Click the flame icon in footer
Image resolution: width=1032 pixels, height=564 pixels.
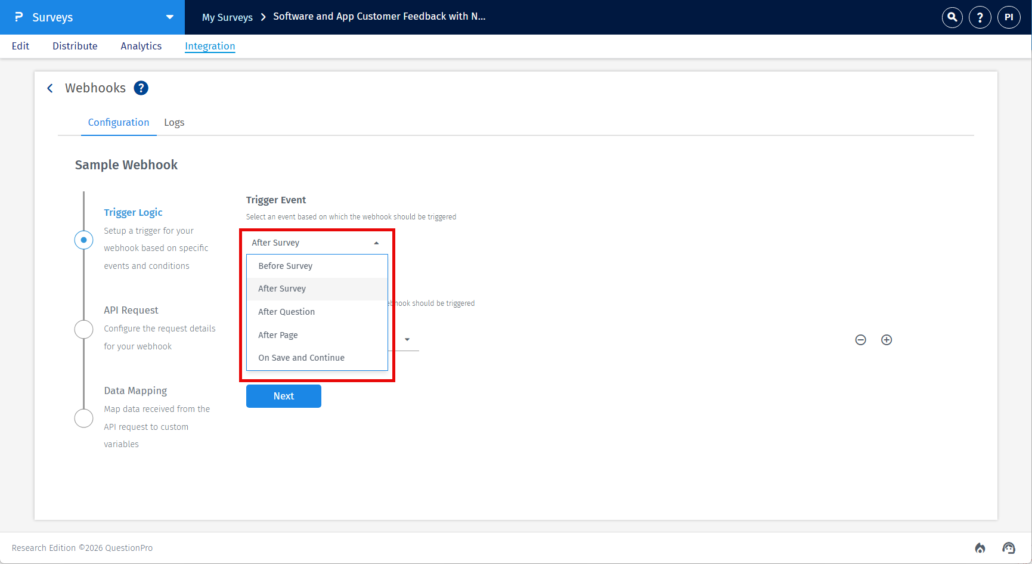click(980, 548)
